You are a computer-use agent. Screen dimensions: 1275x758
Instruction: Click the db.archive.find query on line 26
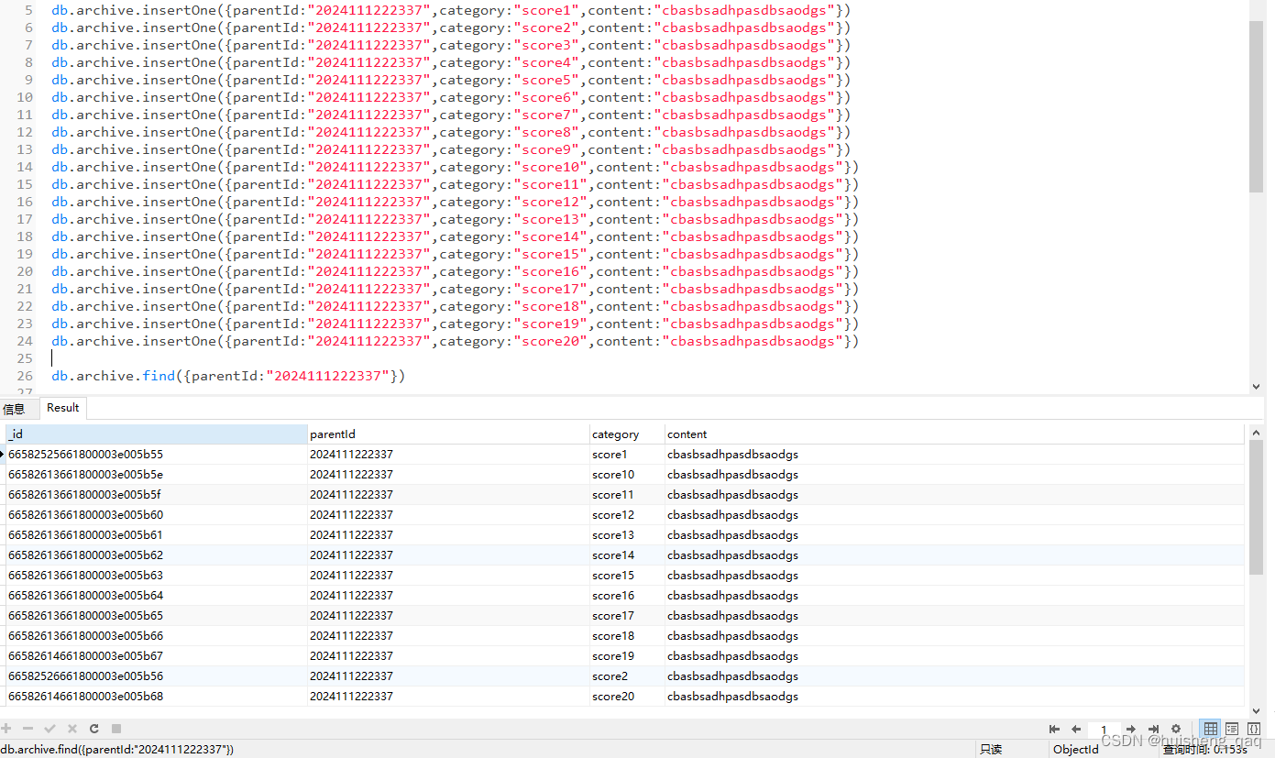tap(228, 376)
